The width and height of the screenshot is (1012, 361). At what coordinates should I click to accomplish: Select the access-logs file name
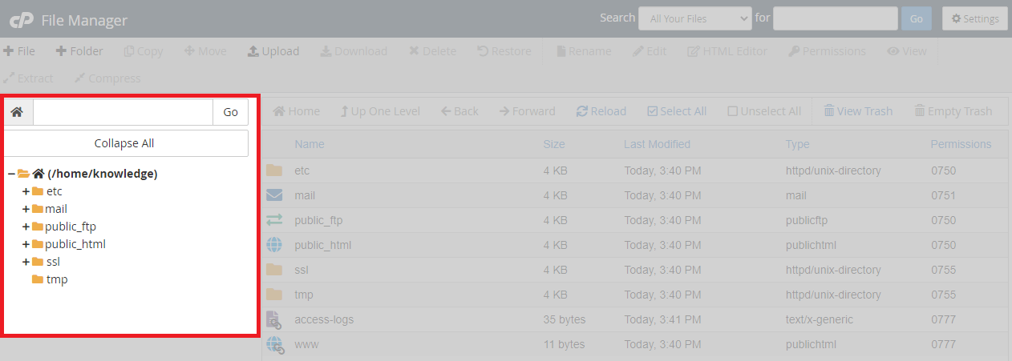(x=324, y=319)
